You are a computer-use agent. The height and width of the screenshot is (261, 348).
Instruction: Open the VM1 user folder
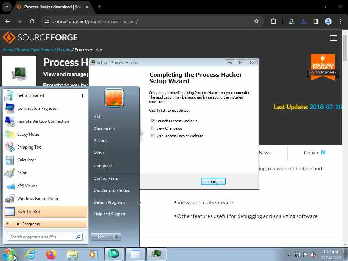click(x=98, y=117)
